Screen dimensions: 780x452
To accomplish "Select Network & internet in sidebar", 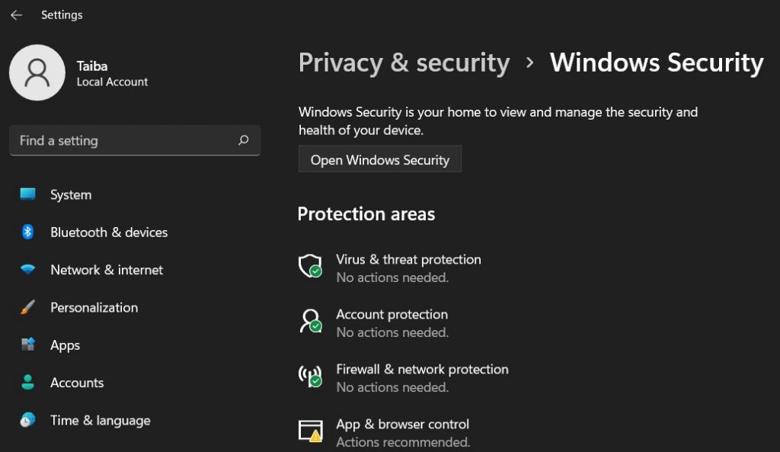I will click(107, 270).
